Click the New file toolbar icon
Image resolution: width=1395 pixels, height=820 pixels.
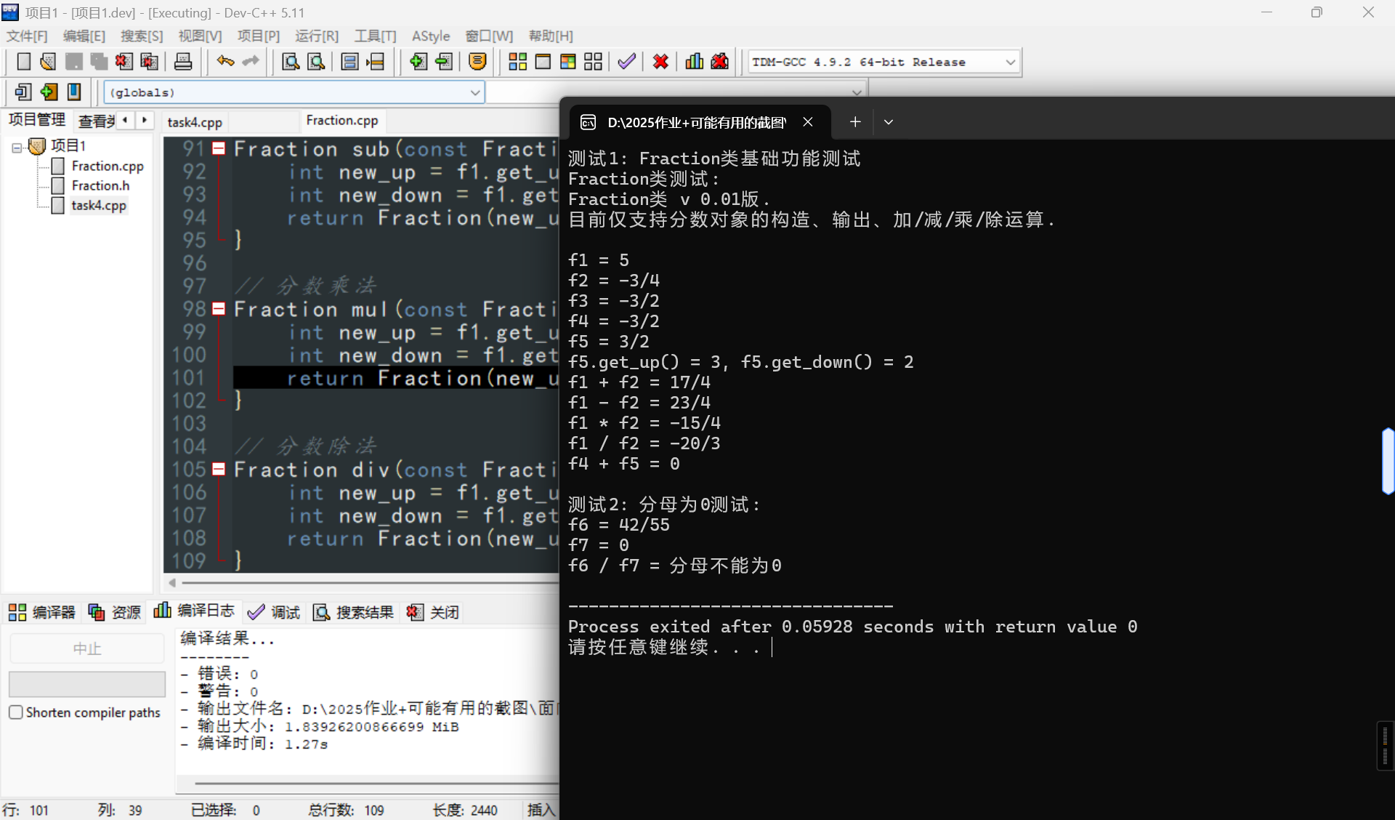(23, 62)
